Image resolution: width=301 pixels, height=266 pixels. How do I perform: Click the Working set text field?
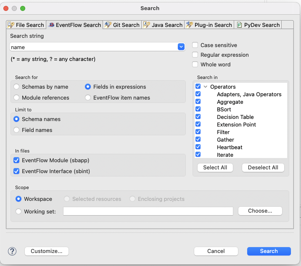(148, 211)
